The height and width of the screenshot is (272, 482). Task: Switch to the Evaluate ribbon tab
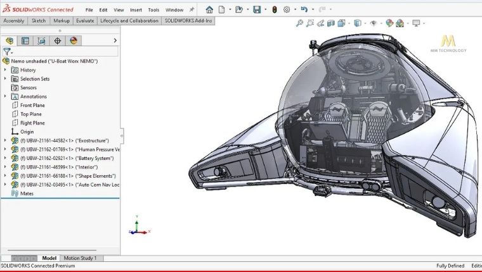click(x=85, y=21)
